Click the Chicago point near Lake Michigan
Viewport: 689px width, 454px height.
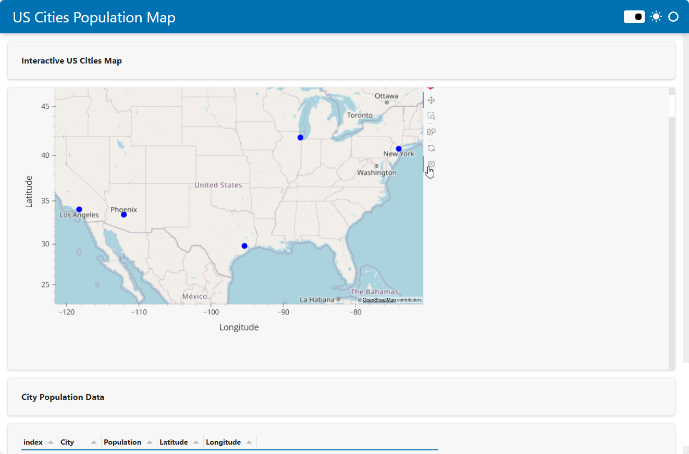(300, 137)
